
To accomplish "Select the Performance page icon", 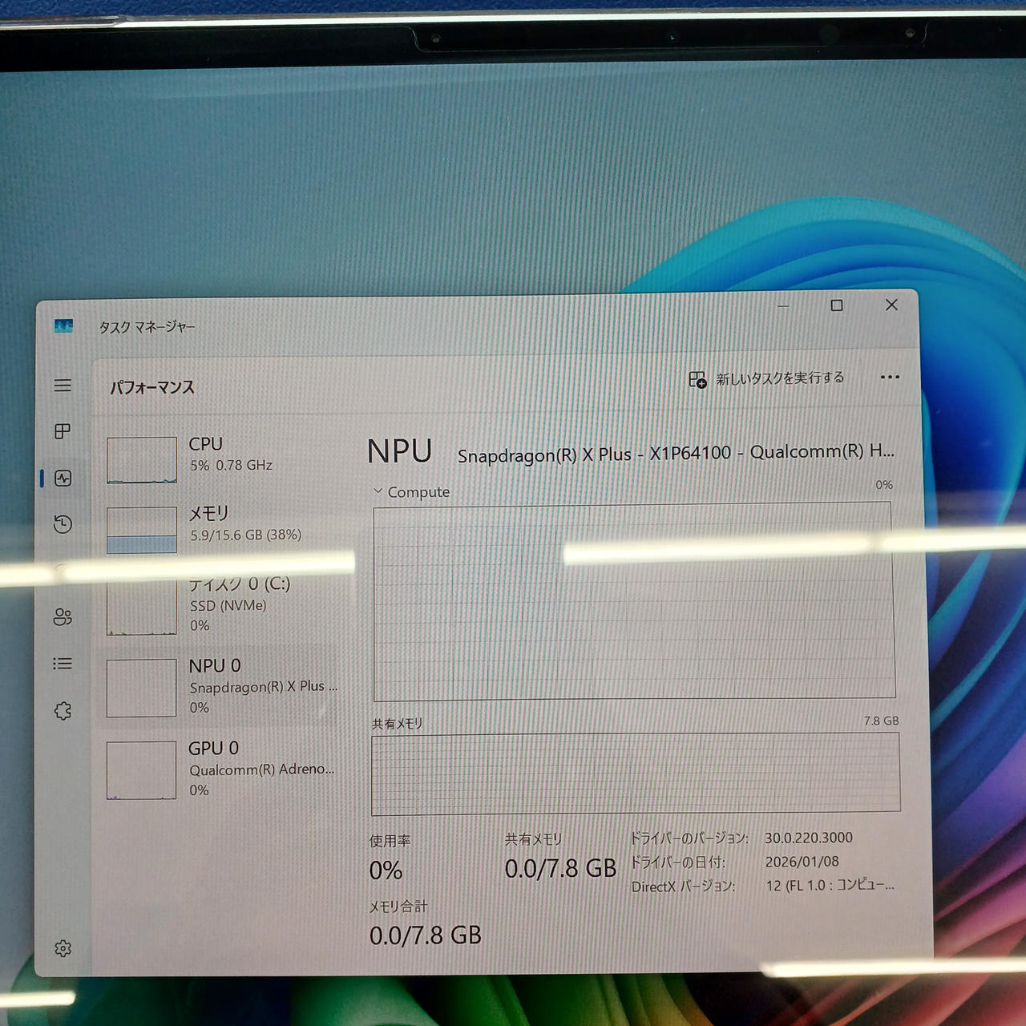I will pos(63,479).
